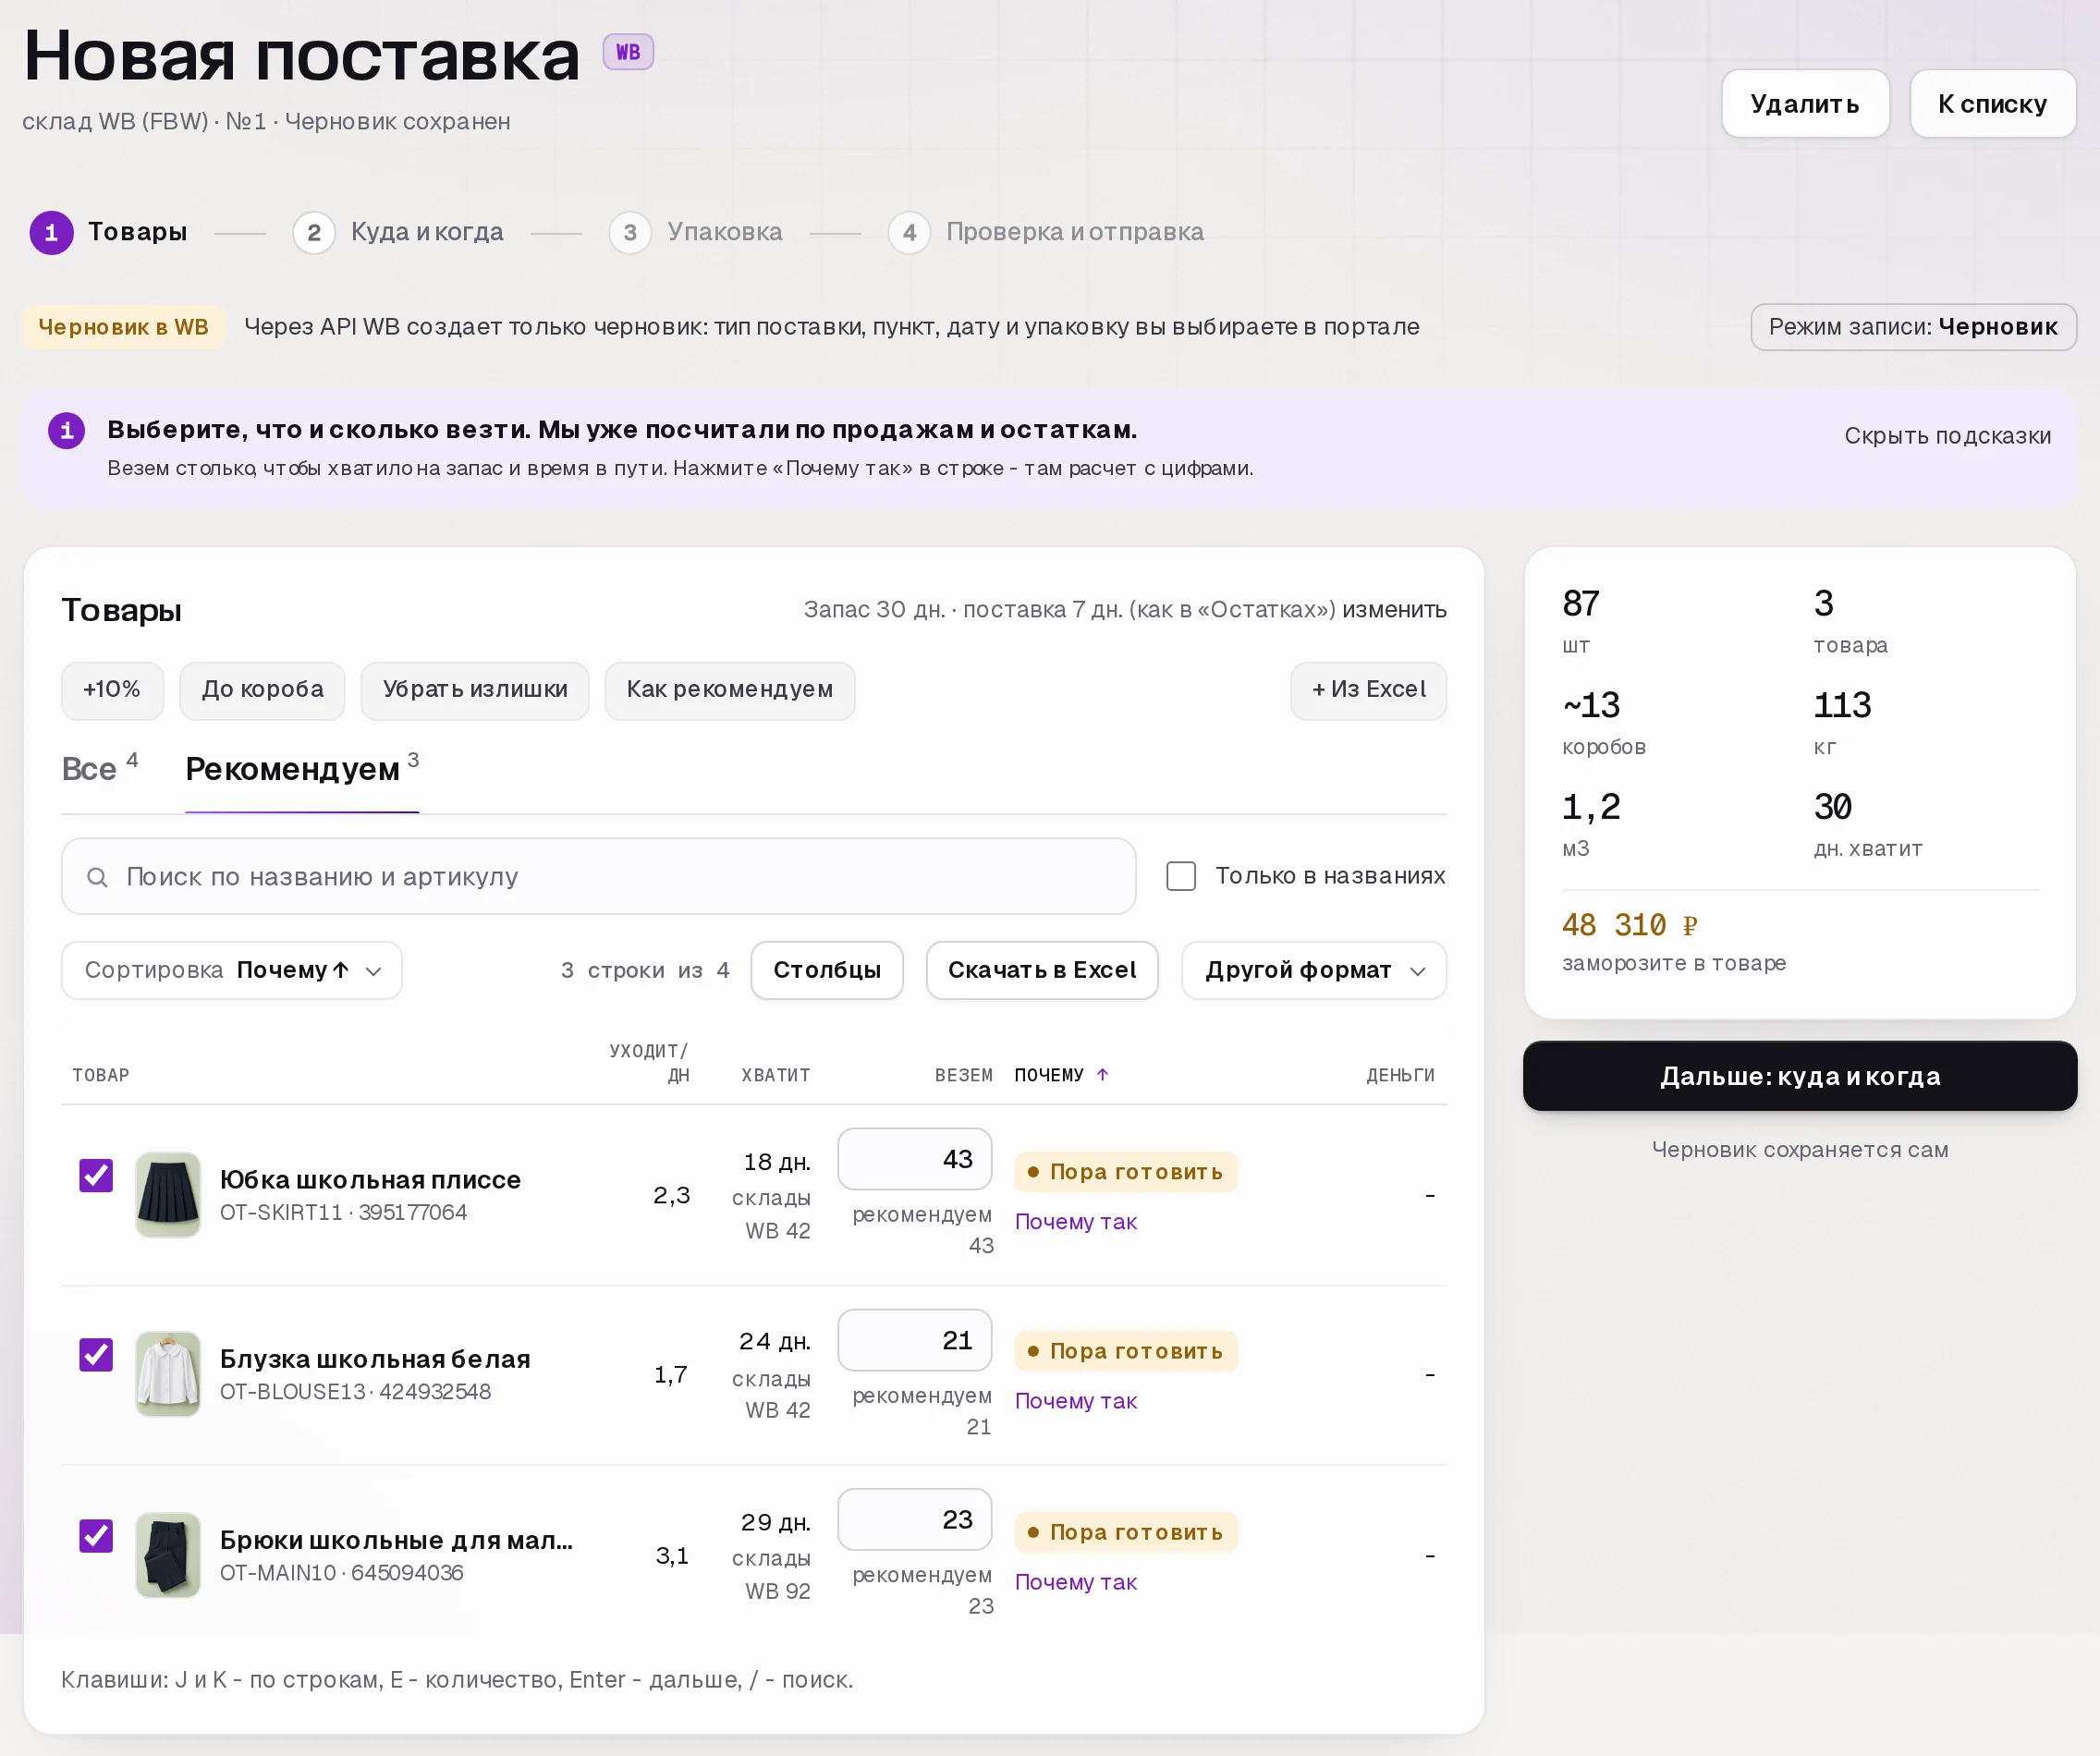Open the Столбцы column settings
The image size is (2100, 1756).
coord(827,970)
